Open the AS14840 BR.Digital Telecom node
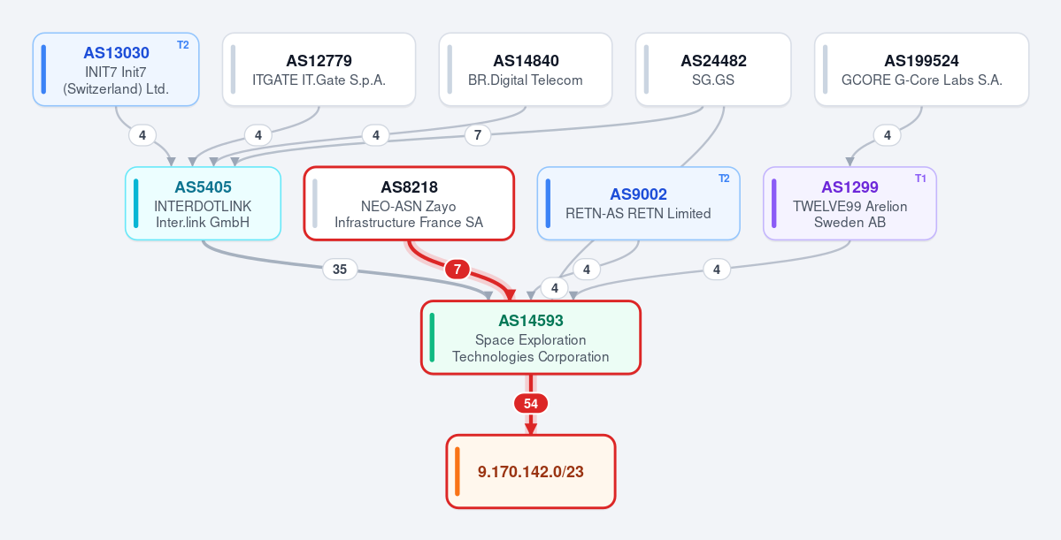 pos(526,70)
